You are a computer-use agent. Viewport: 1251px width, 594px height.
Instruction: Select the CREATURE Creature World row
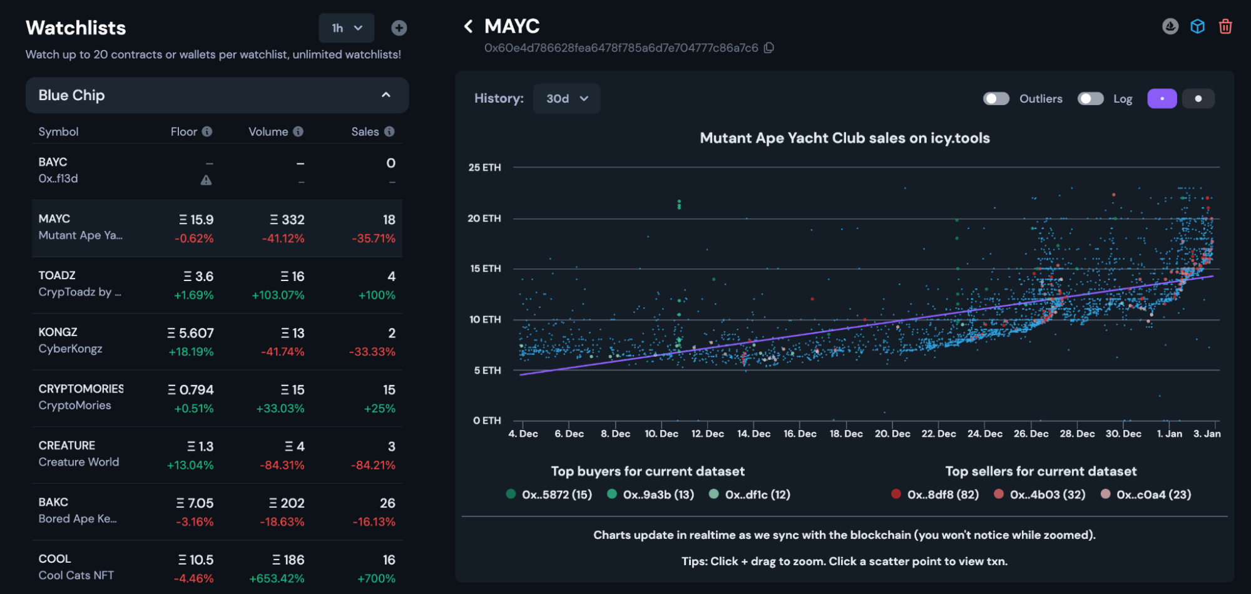coord(217,455)
